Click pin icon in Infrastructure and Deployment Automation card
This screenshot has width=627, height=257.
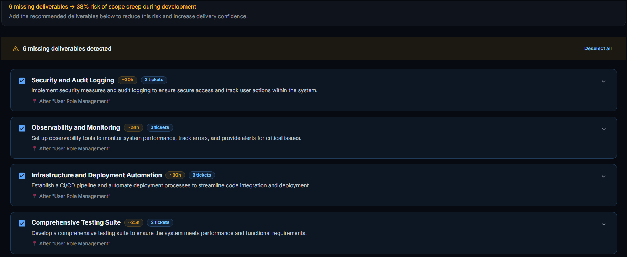coord(35,196)
